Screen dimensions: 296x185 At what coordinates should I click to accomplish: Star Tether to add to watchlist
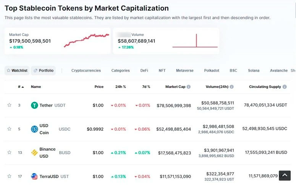(x=9, y=105)
